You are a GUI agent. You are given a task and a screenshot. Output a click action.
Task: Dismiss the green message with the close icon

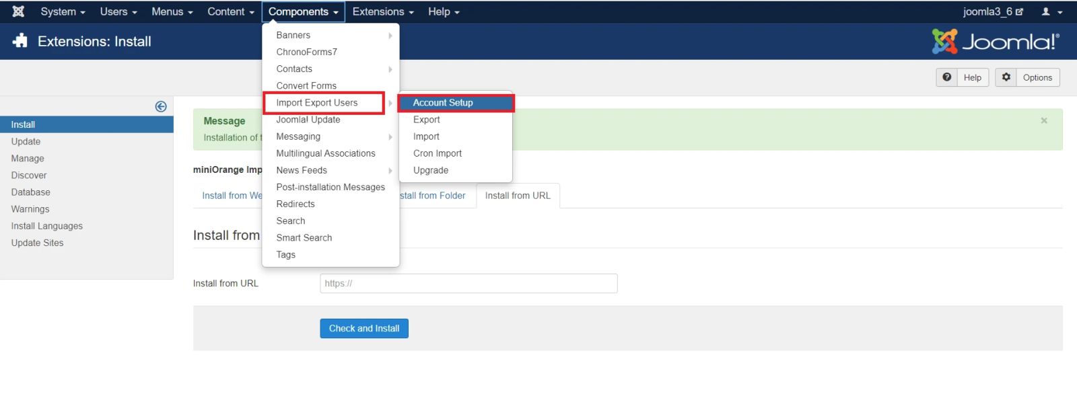1044,120
